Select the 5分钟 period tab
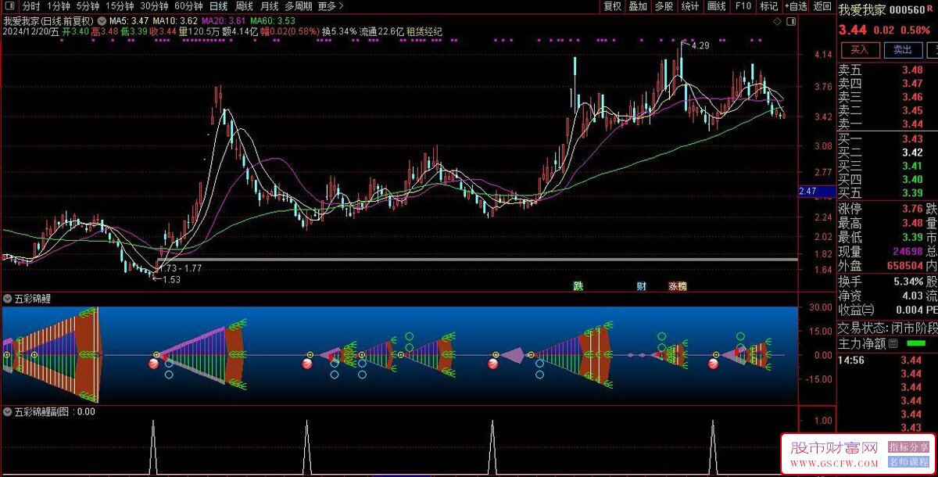The height and width of the screenshot is (477, 938). (88, 6)
